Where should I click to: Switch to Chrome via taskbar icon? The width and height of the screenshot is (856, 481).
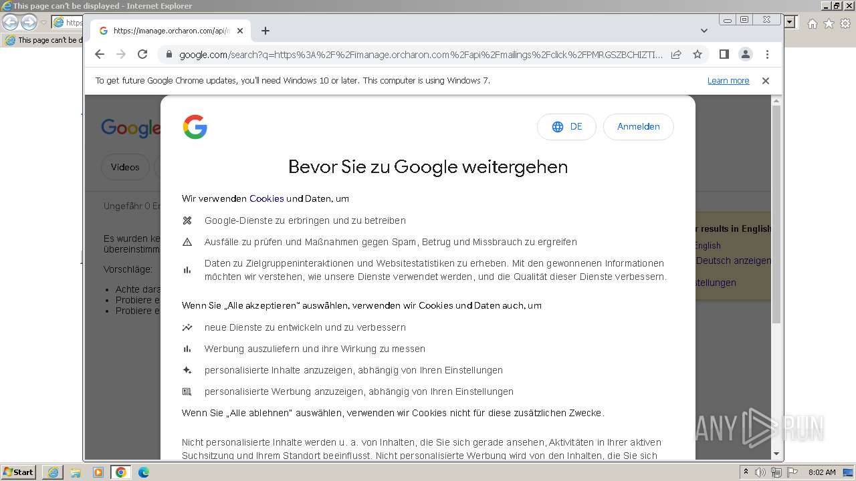[x=121, y=472]
